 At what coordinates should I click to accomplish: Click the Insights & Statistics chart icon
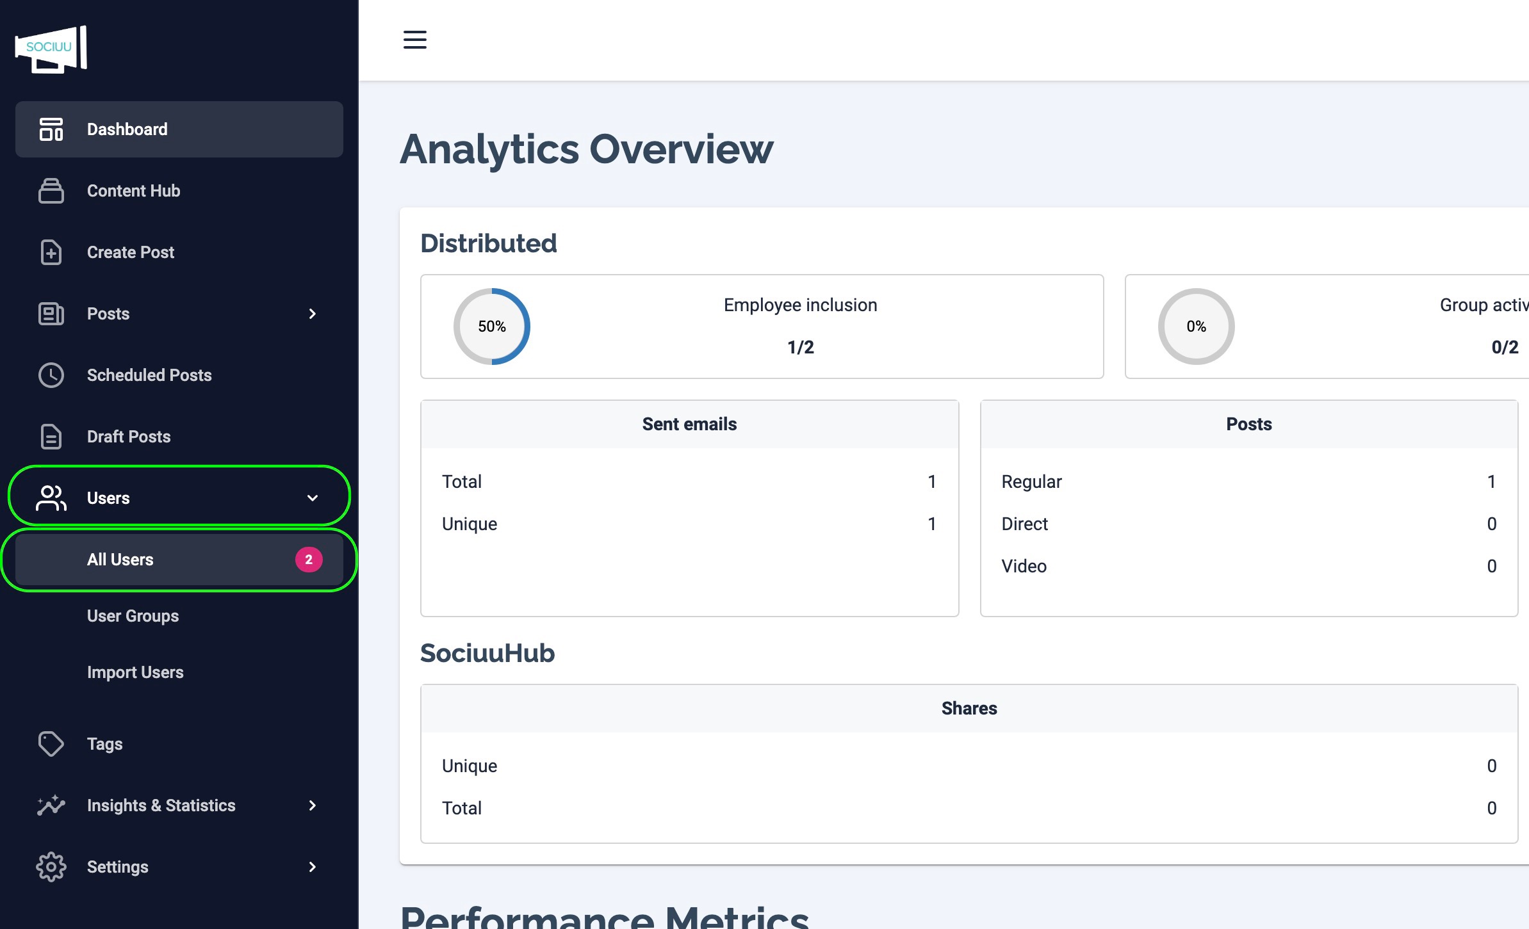point(51,805)
